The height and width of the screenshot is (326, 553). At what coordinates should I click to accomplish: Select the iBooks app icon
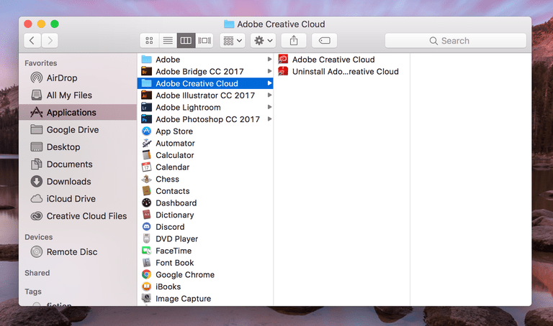pos(146,287)
